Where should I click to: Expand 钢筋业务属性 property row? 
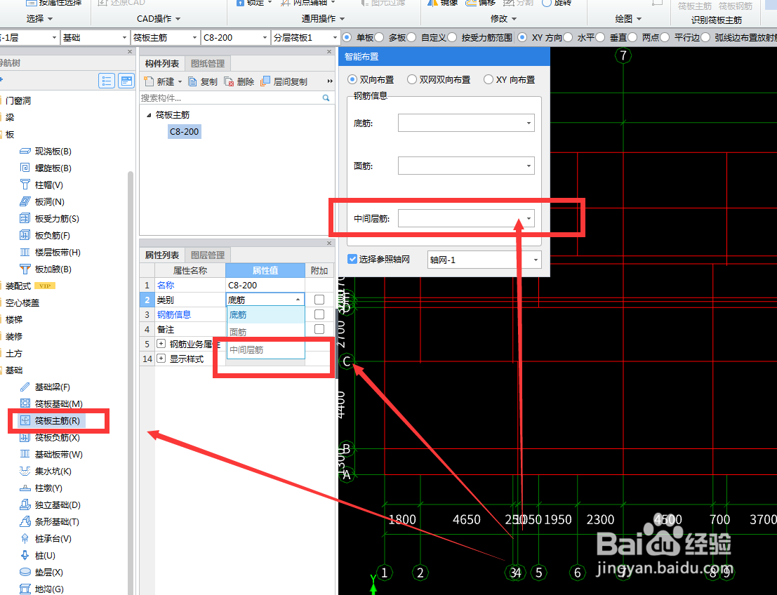coord(161,344)
